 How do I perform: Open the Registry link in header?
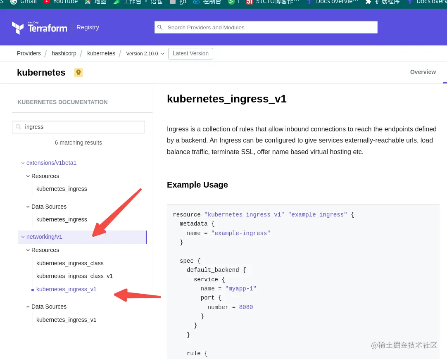coord(88,27)
